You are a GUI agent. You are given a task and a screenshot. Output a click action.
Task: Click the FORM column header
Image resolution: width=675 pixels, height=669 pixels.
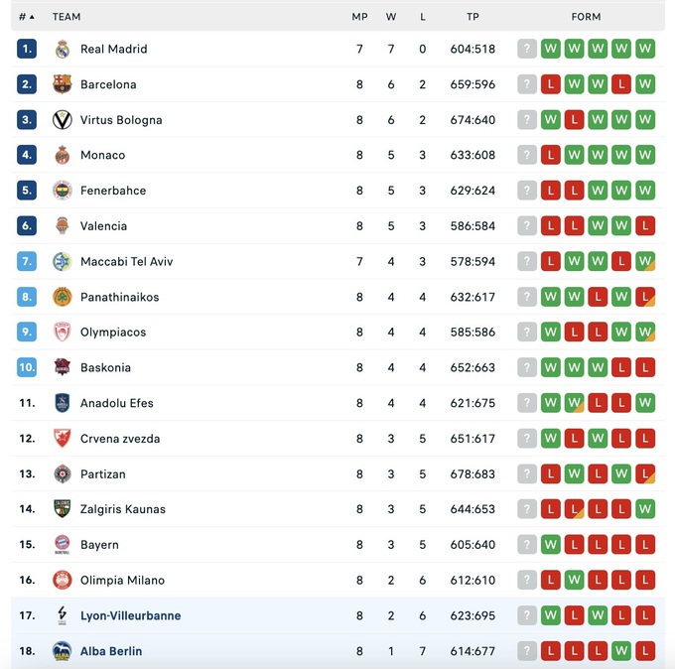coord(586,17)
